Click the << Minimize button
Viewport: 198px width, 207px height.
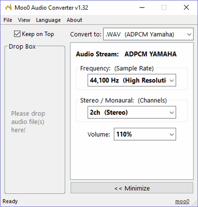[x=132, y=188]
